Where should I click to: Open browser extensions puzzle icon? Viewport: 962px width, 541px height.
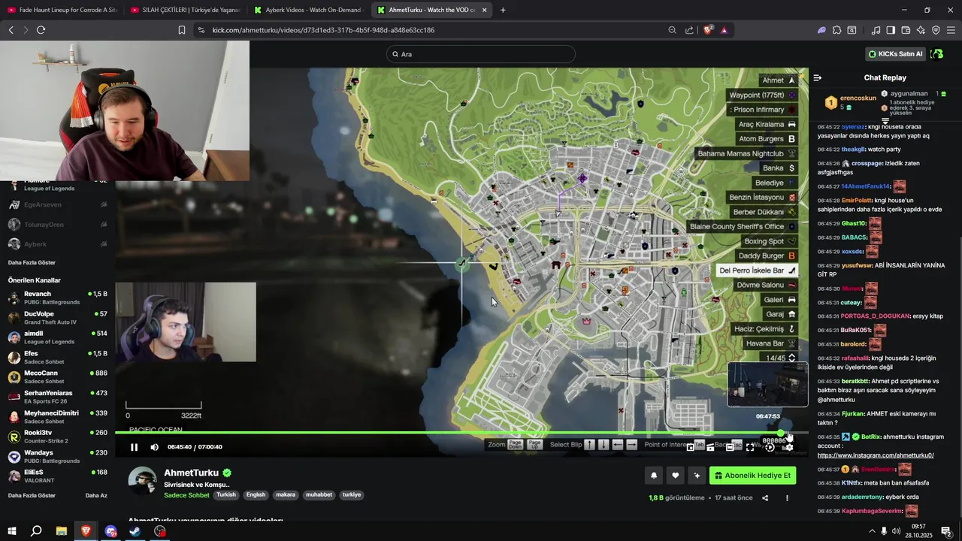[x=836, y=30]
